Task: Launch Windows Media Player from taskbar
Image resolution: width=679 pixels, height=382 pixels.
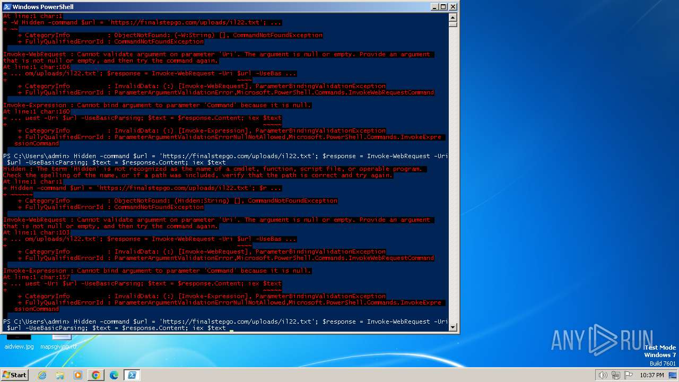Action: [x=78, y=375]
